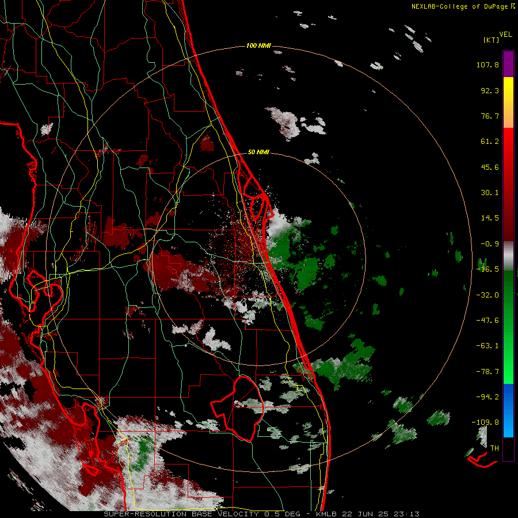Click the VEL legend title

pyautogui.click(x=505, y=35)
